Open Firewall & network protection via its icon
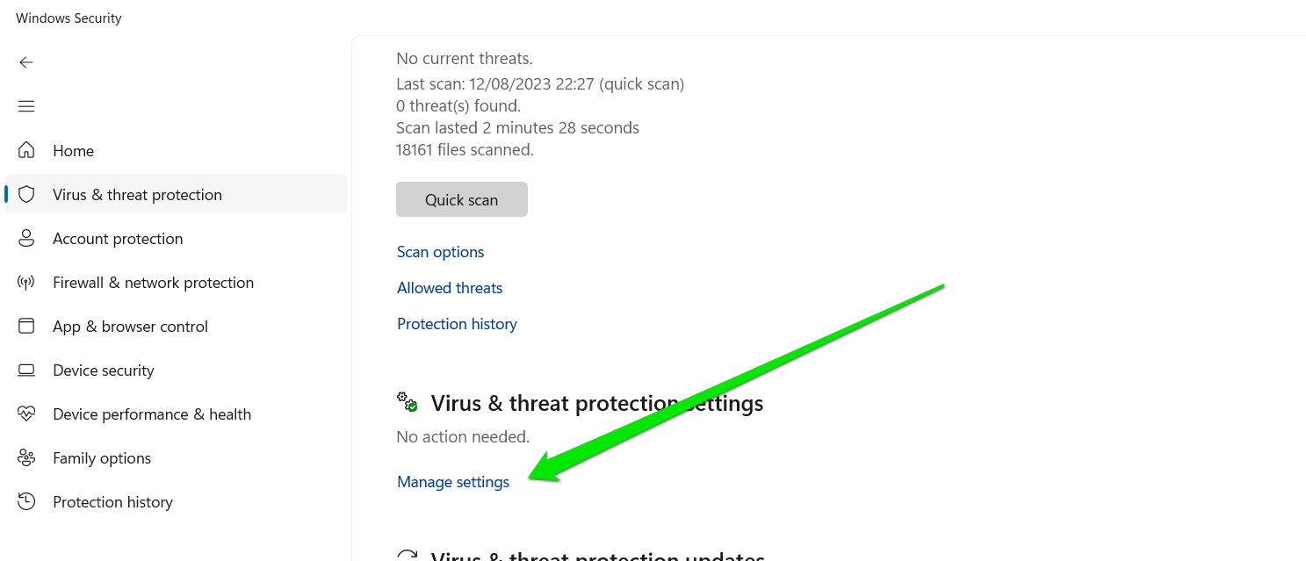The height and width of the screenshot is (561, 1306). 26,282
